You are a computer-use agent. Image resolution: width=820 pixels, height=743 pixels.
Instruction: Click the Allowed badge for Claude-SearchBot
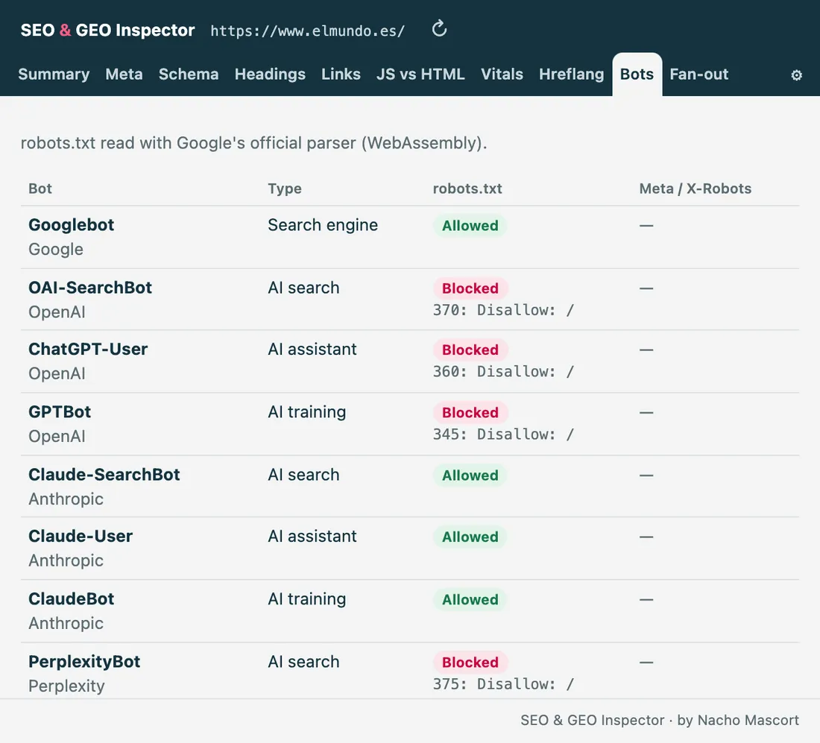(470, 475)
